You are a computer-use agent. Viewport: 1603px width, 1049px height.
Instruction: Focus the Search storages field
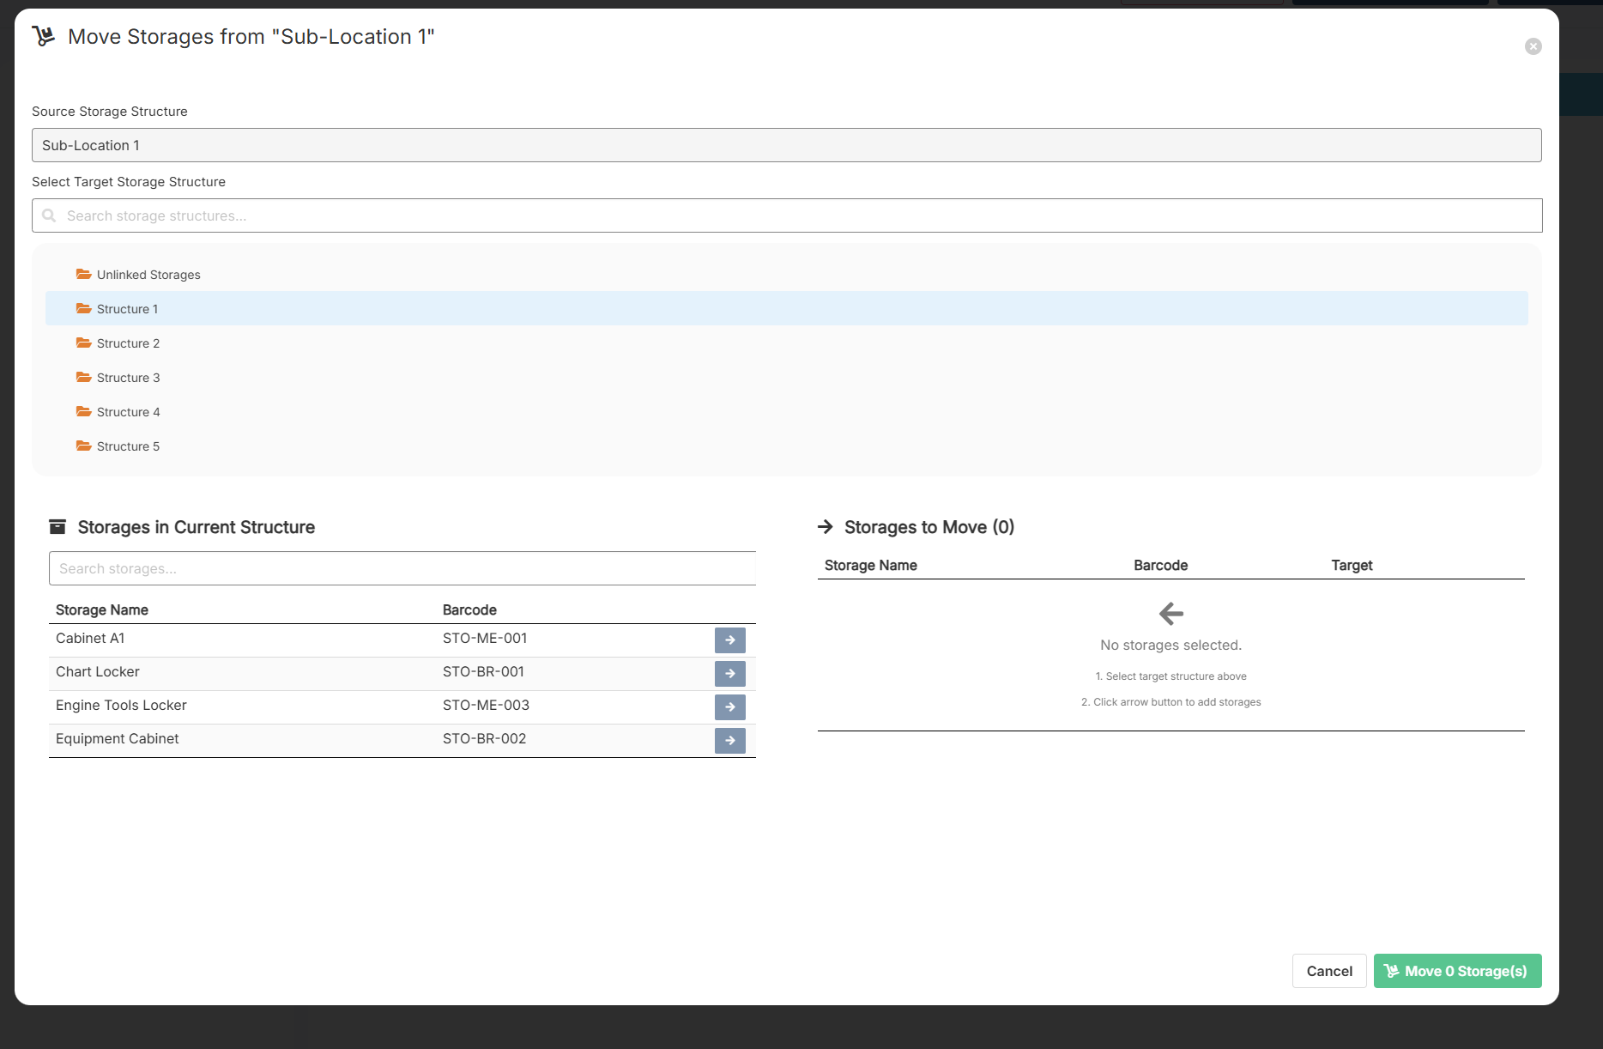(402, 569)
